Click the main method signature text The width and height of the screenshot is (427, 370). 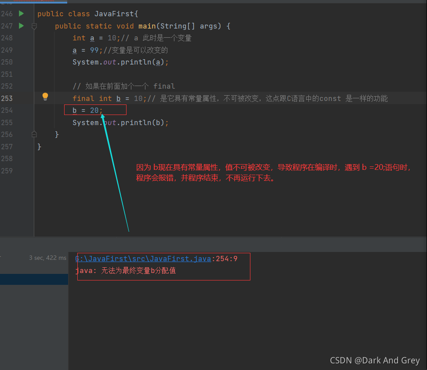pos(143,26)
